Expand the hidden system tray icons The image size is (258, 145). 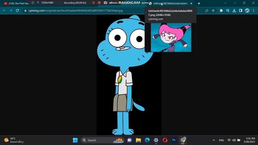(x=214, y=140)
